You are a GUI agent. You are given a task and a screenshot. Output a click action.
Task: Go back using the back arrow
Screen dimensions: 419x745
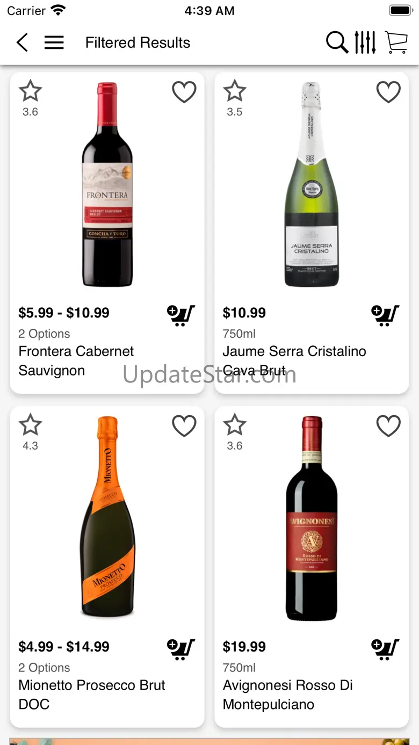(22, 42)
